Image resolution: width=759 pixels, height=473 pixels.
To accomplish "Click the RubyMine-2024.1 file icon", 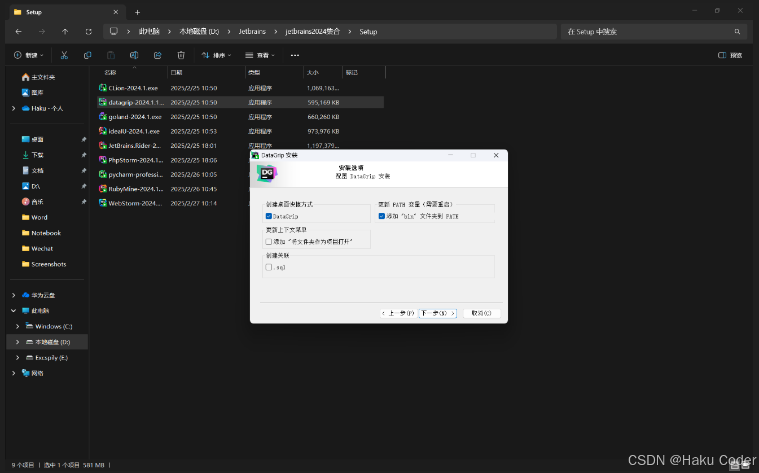I will point(103,189).
